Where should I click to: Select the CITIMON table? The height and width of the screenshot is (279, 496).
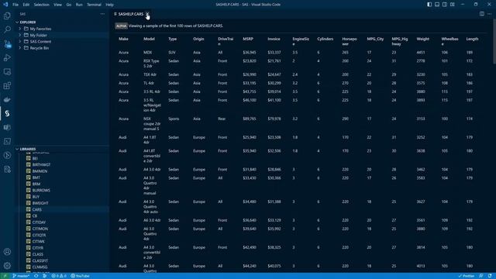point(40,229)
